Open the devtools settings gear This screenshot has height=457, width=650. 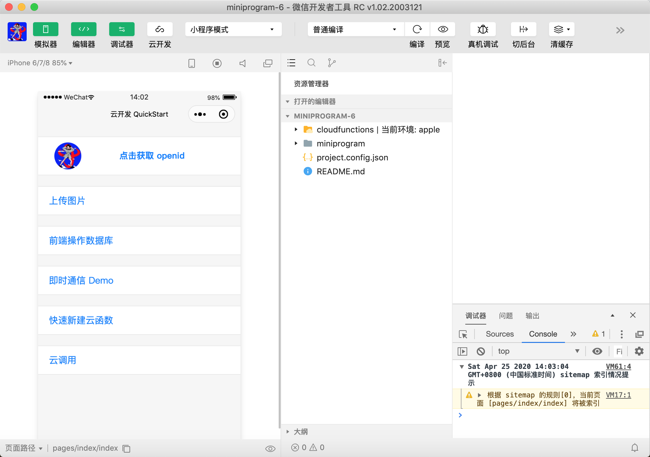click(x=639, y=351)
